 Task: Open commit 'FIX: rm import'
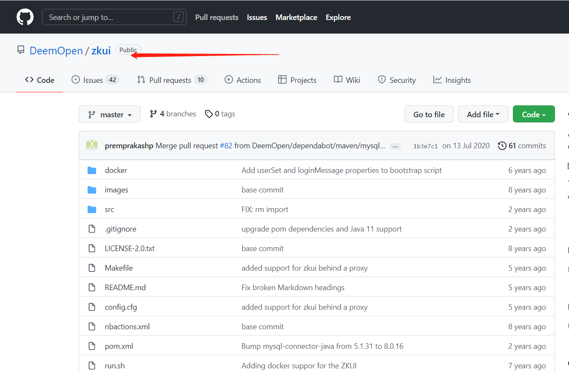pos(265,209)
